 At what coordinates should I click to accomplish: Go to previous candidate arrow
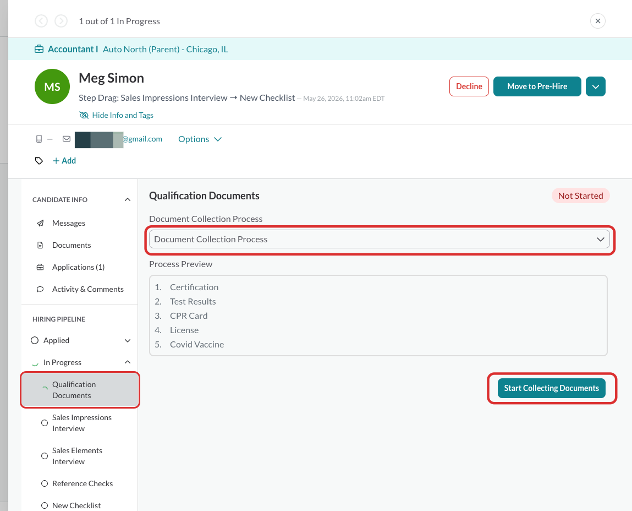[x=41, y=21]
